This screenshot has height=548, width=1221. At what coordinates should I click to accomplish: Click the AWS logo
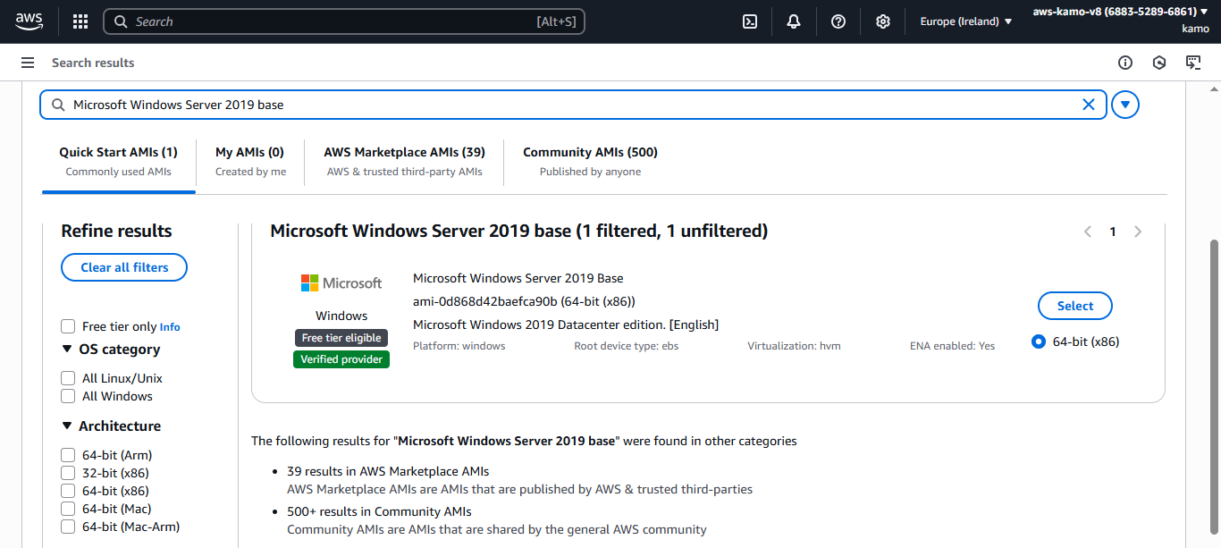(x=29, y=21)
